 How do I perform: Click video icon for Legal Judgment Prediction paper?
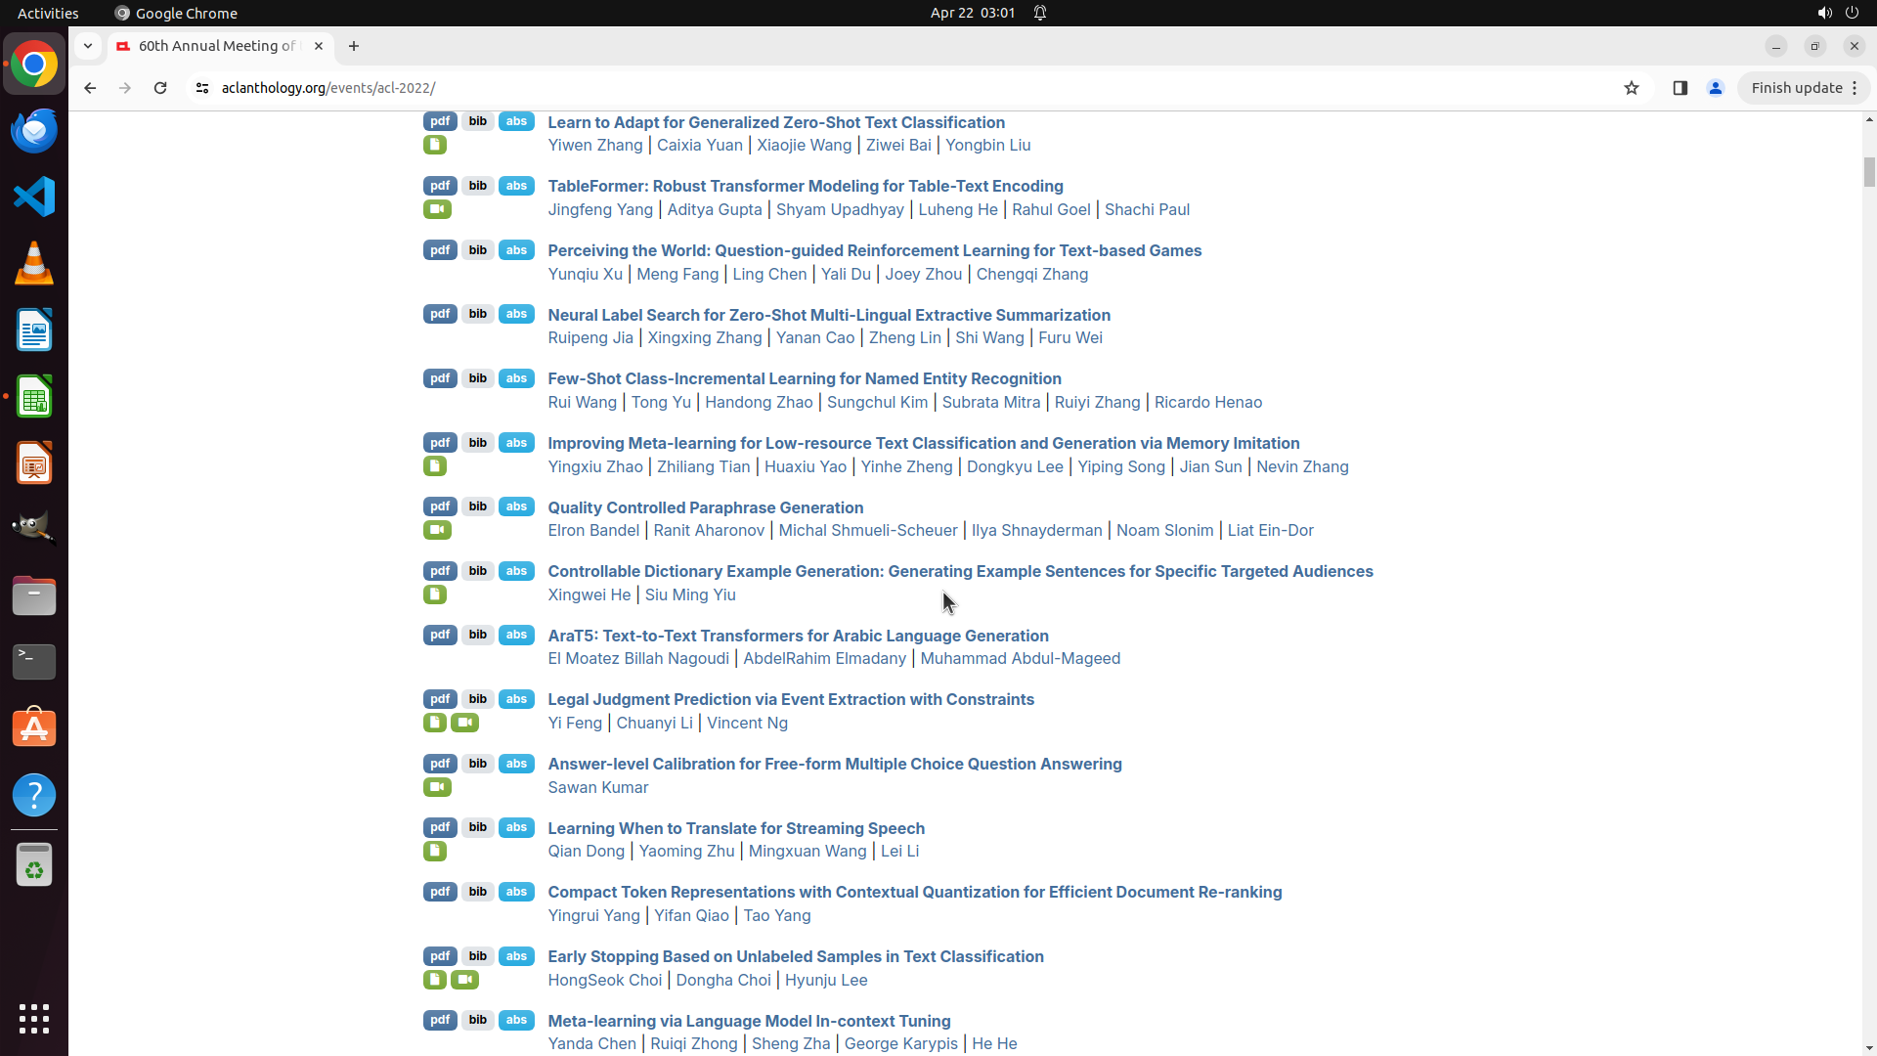tap(464, 723)
